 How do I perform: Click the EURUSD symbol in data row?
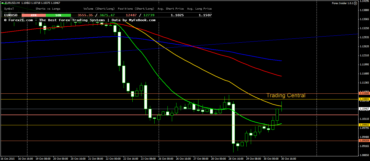click(10, 15)
